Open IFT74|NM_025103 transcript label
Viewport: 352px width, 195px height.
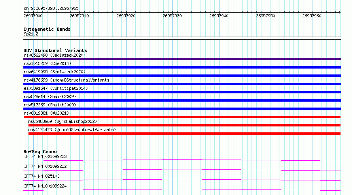tap(42, 176)
